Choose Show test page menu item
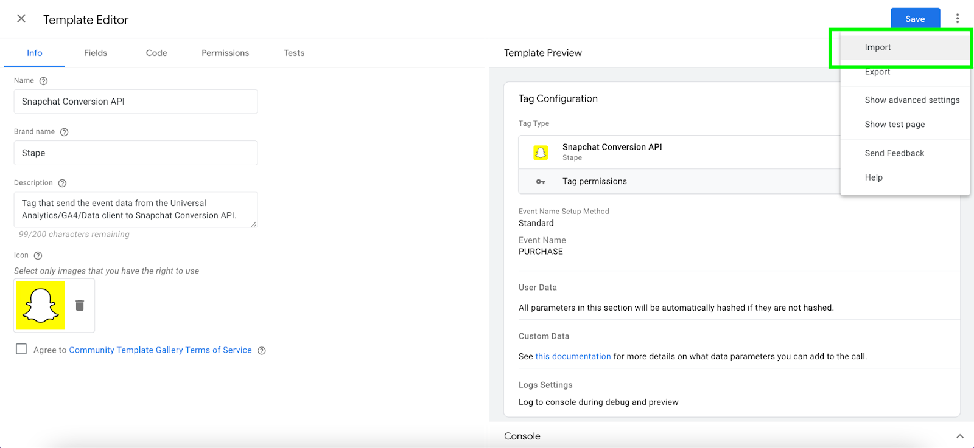This screenshot has height=448, width=974. 905,125
